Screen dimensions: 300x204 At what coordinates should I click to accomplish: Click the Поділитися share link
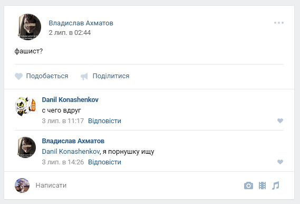pos(111,76)
